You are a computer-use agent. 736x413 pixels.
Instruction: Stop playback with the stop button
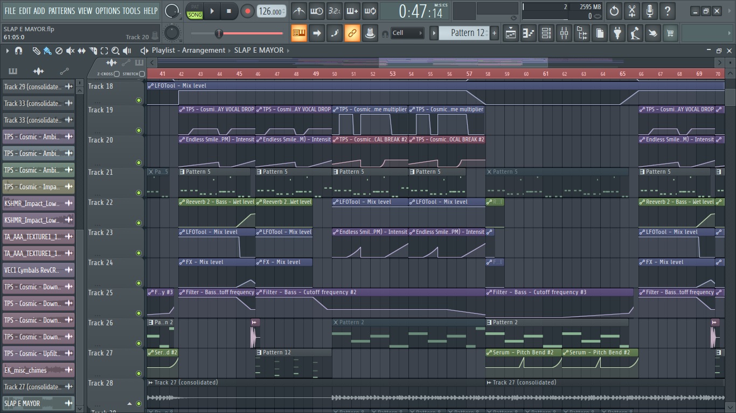(228, 11)
